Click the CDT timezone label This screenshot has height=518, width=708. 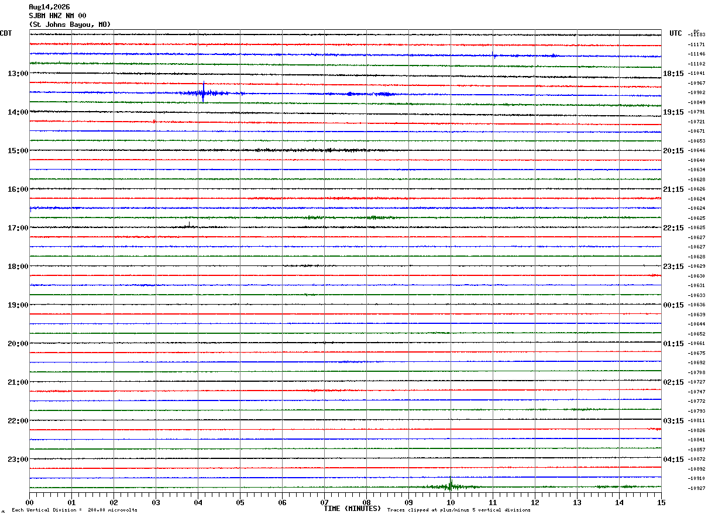coord(6,33)
